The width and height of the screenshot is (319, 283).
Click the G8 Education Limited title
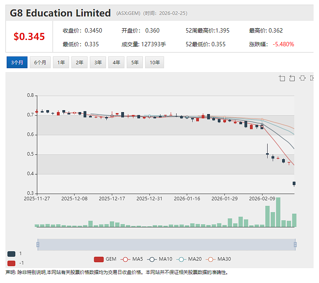[x=60, y=13]
